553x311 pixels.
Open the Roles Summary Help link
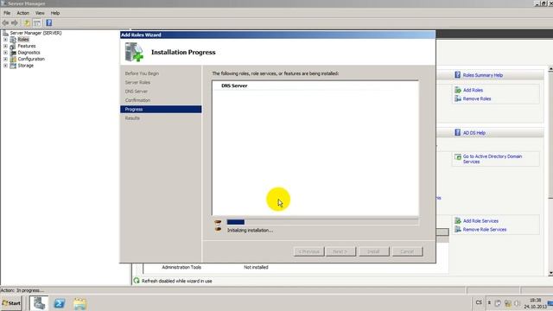(483, 75)
